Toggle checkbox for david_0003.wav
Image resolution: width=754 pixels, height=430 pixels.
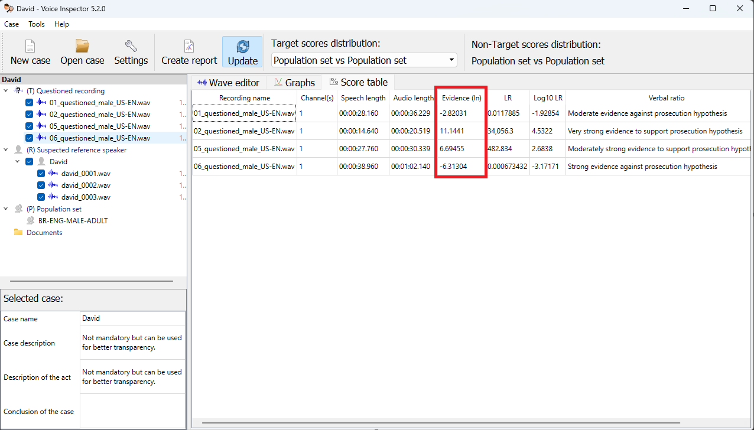pos(41,197)
